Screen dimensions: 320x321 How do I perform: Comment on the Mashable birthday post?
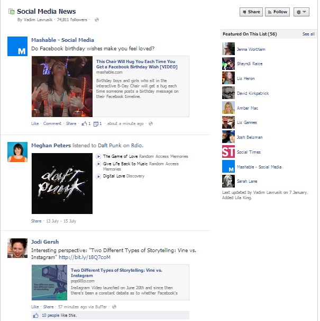(52, 123)
